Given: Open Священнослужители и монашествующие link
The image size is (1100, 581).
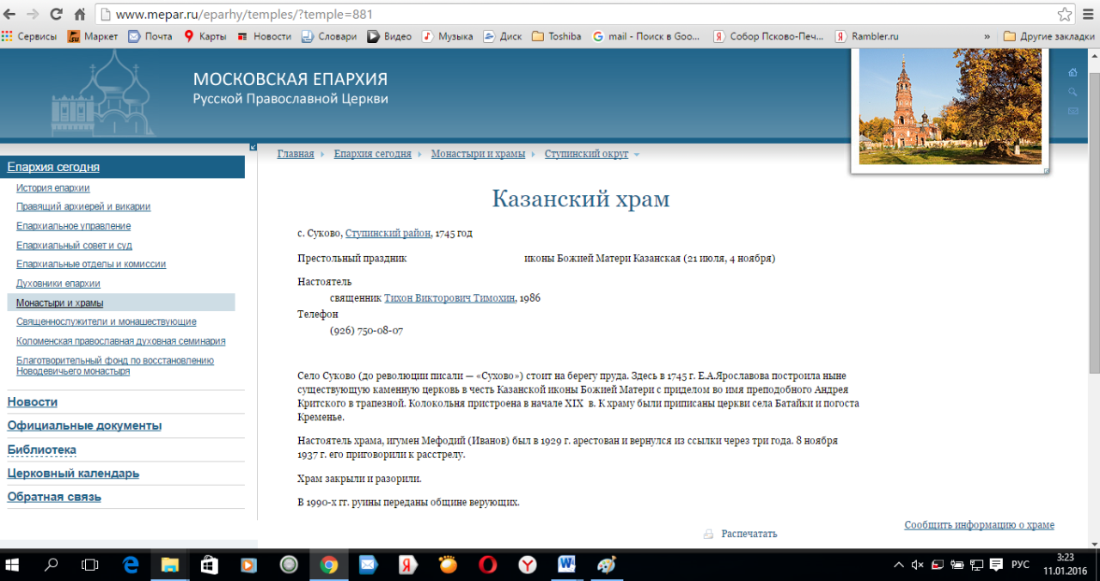Looking at the screenshot, I should tap(107, 321).
